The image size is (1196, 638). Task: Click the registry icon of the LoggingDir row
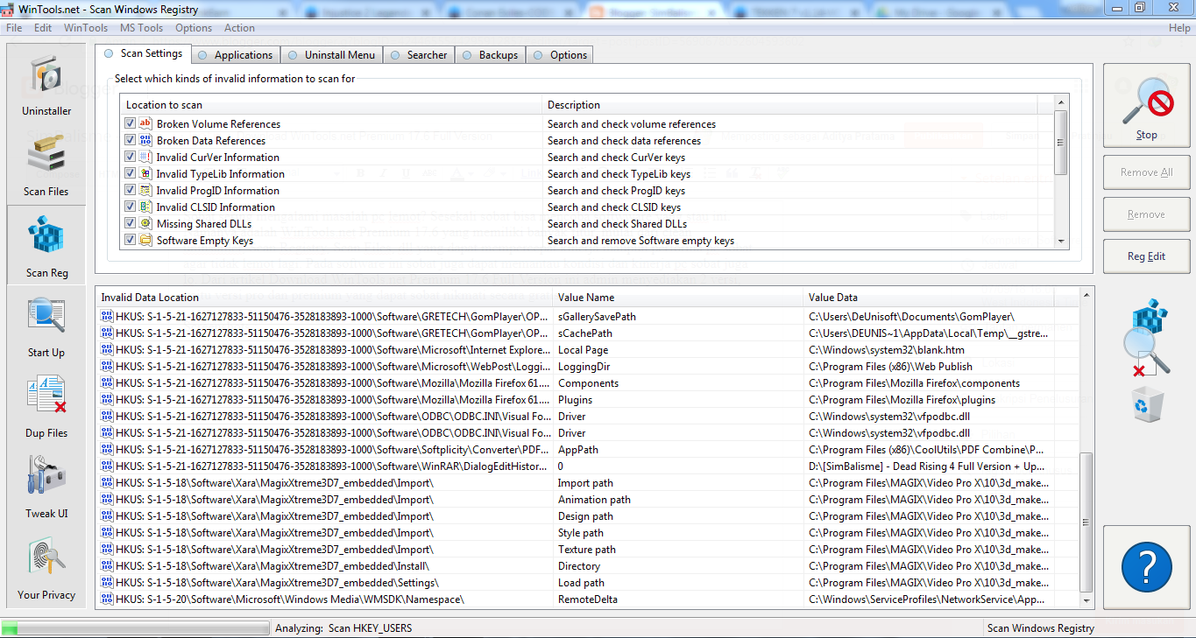[x=107, y=366]
